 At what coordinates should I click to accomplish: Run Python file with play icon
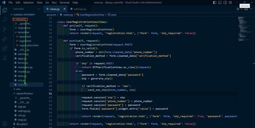(238, 9)
